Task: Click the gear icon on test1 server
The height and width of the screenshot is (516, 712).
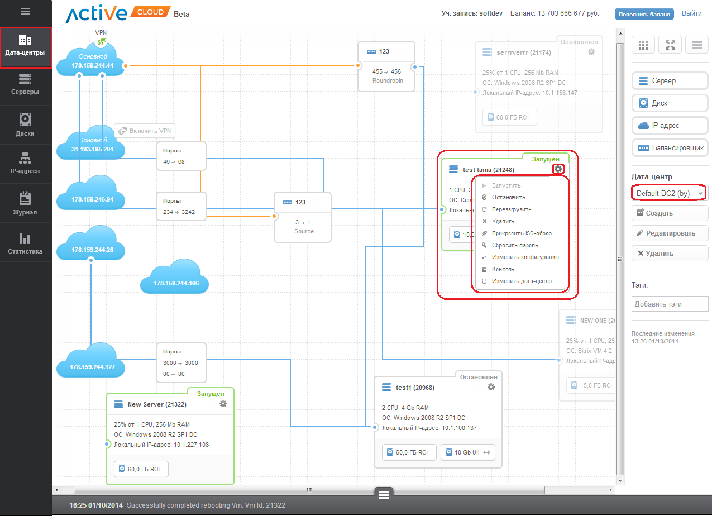Action: (x=491, y=387)
